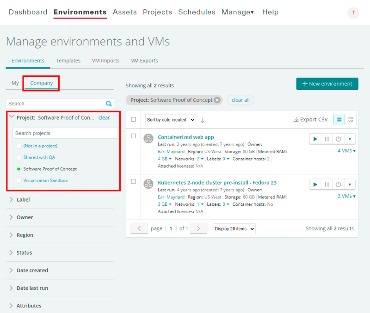Image resolution: width=370 pixels, height=313 pixels.
Task: Suspend the Kubernetes 2-node cluster environment
Action: (x=327, y=184)
